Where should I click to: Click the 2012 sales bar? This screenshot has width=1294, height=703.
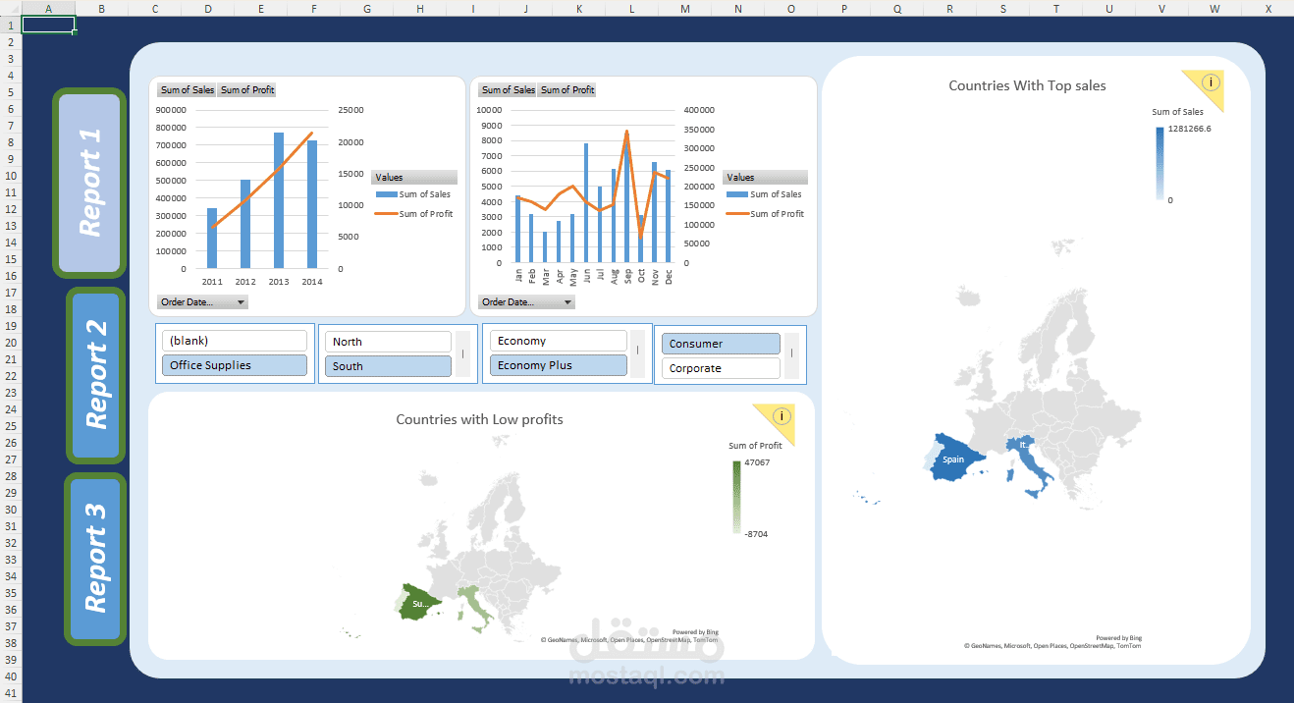[245, 224]
